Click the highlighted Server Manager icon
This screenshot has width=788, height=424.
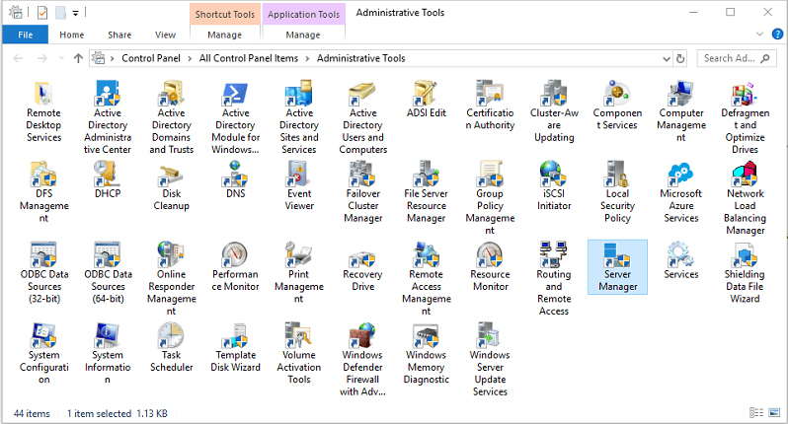coord(617,267)
